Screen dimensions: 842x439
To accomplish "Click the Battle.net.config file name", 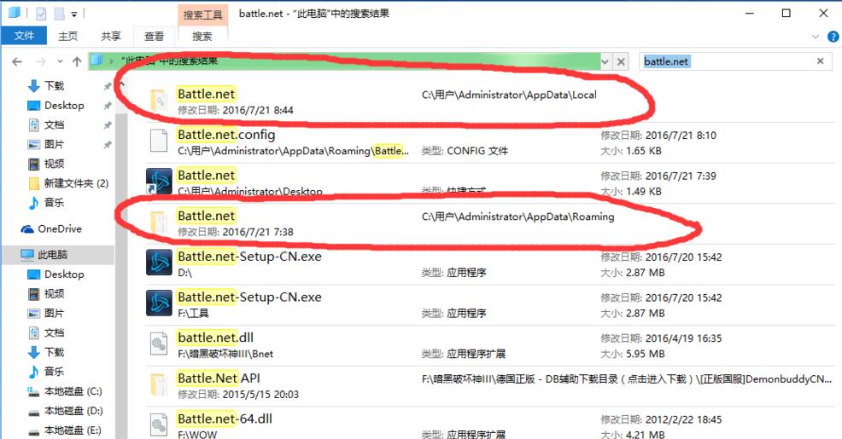I will click(226, 135).
